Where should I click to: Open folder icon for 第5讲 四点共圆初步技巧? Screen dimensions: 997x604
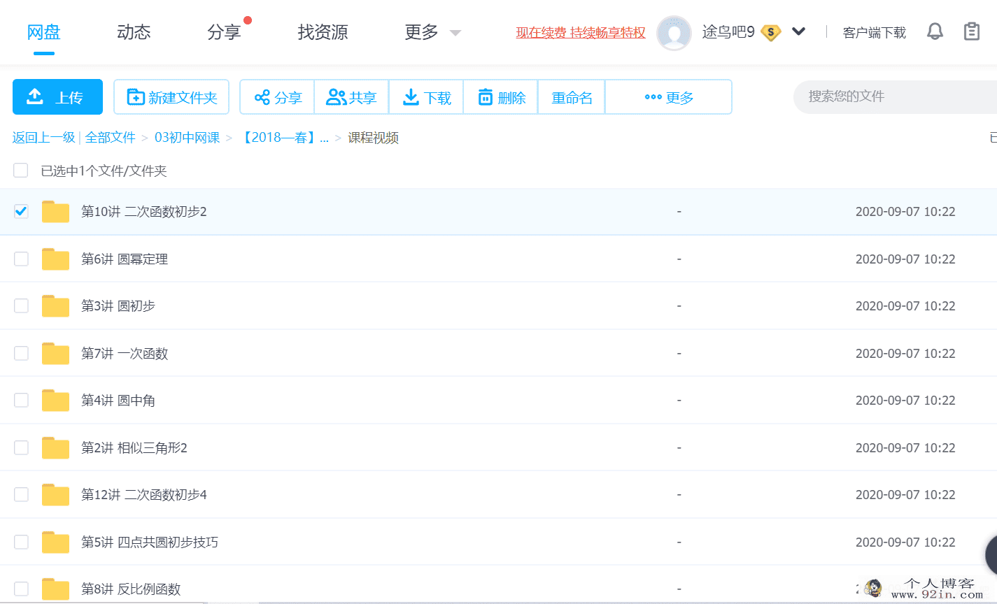point(55,542)
